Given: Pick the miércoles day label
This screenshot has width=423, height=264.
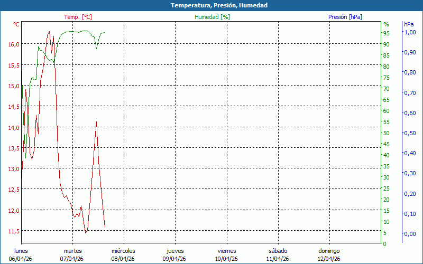Looking at the screenshot, I should (x=123, y=251).
